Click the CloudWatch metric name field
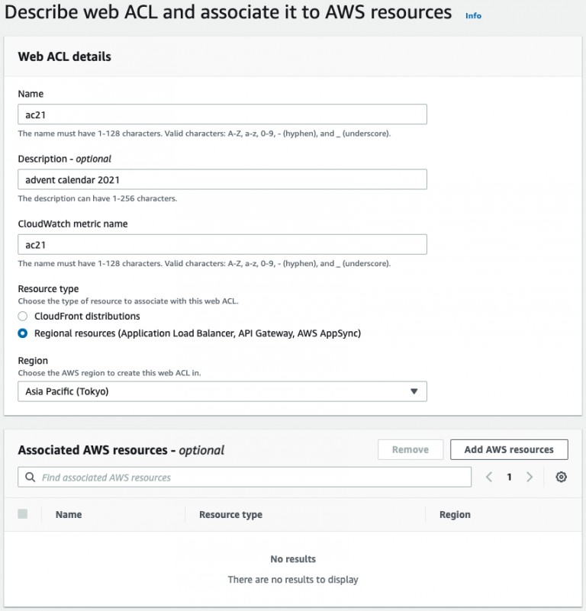This screenshot has width=586, height=611. click(221, 244)
